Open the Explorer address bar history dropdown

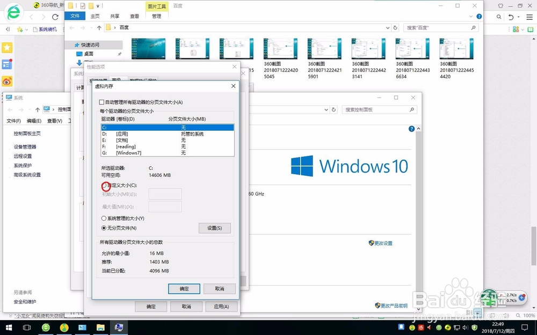pos(388,28)
